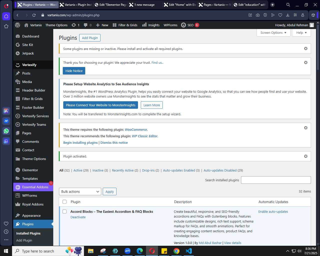Screen dimensions: 320x256
Task: Filter plugins by Inactive (3)
Action: pyautogui.click(x=100, y=170)
